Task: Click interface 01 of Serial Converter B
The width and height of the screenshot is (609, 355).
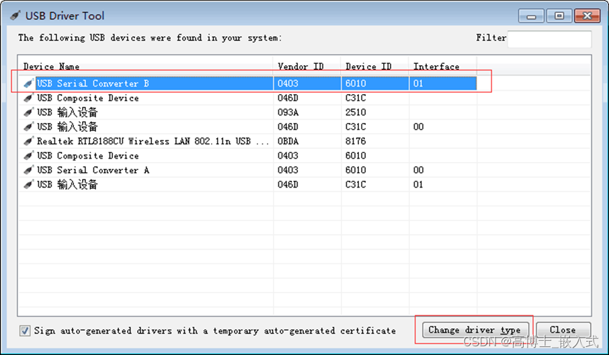Action: tap(418, 83)
